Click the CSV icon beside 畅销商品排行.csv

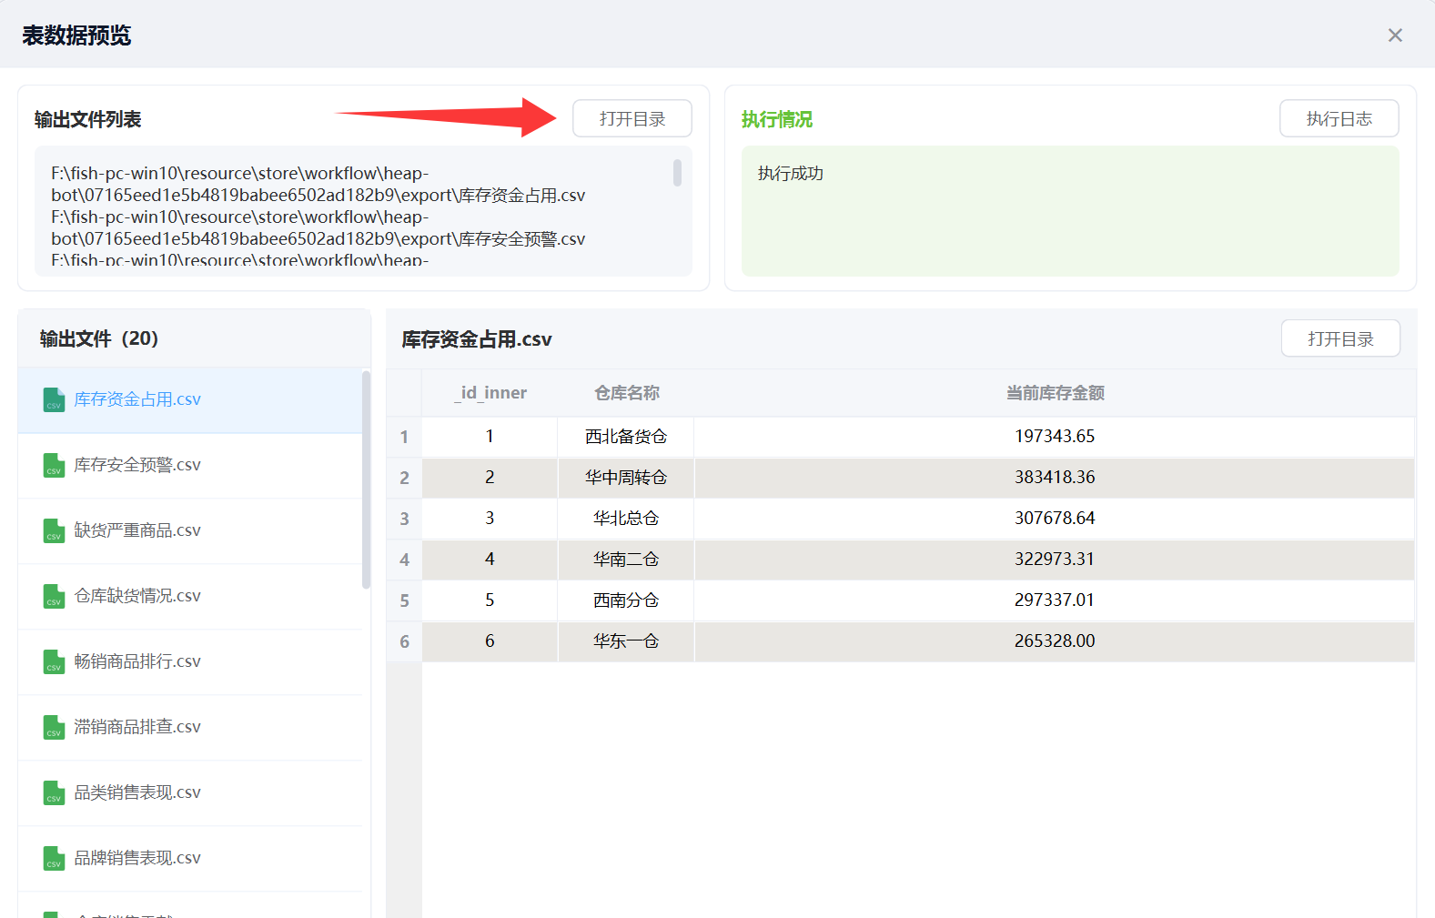(54, 662)
